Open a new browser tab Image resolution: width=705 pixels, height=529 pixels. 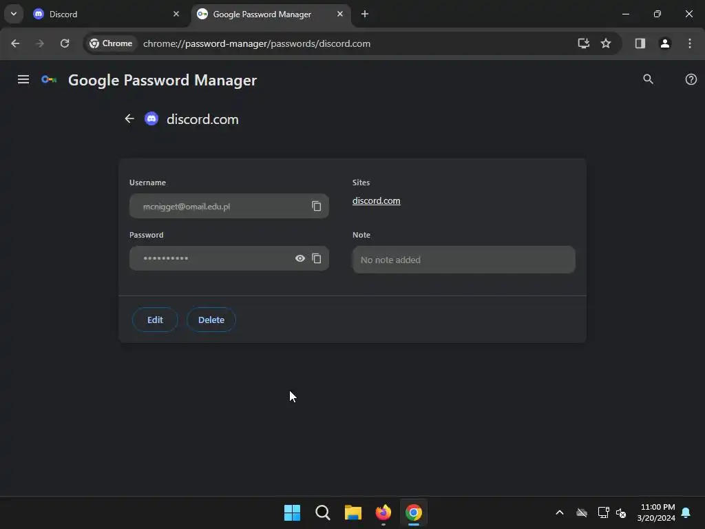pos(365,14)
